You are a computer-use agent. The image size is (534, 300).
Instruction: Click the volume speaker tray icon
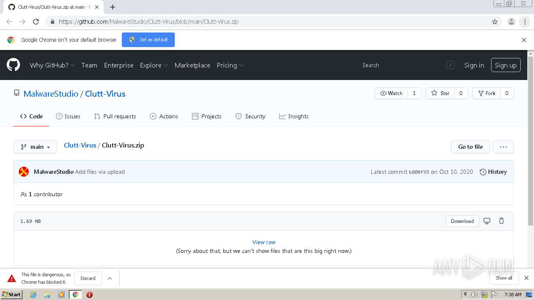474,295
